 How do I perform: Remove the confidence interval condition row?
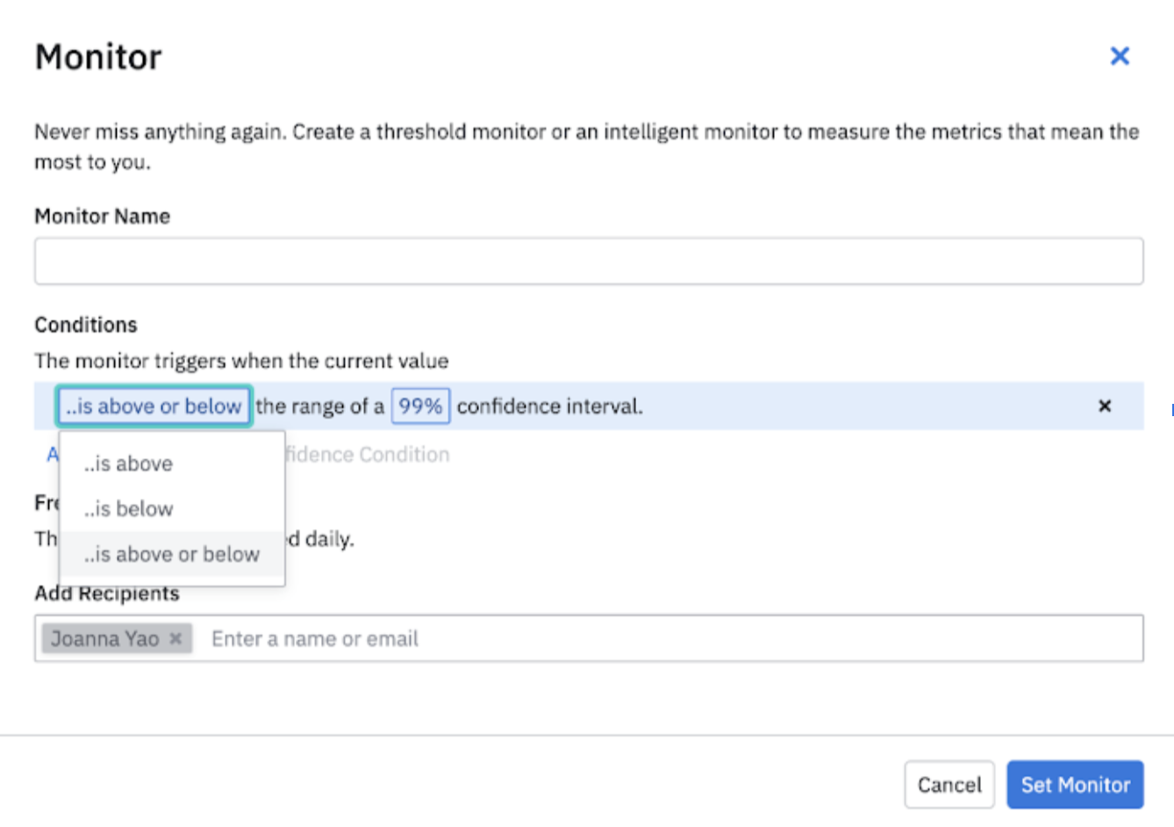coord(1105,406)
